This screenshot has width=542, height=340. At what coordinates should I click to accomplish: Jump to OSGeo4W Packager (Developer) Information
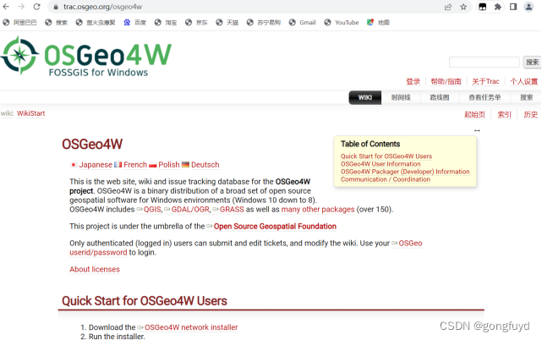405,172
